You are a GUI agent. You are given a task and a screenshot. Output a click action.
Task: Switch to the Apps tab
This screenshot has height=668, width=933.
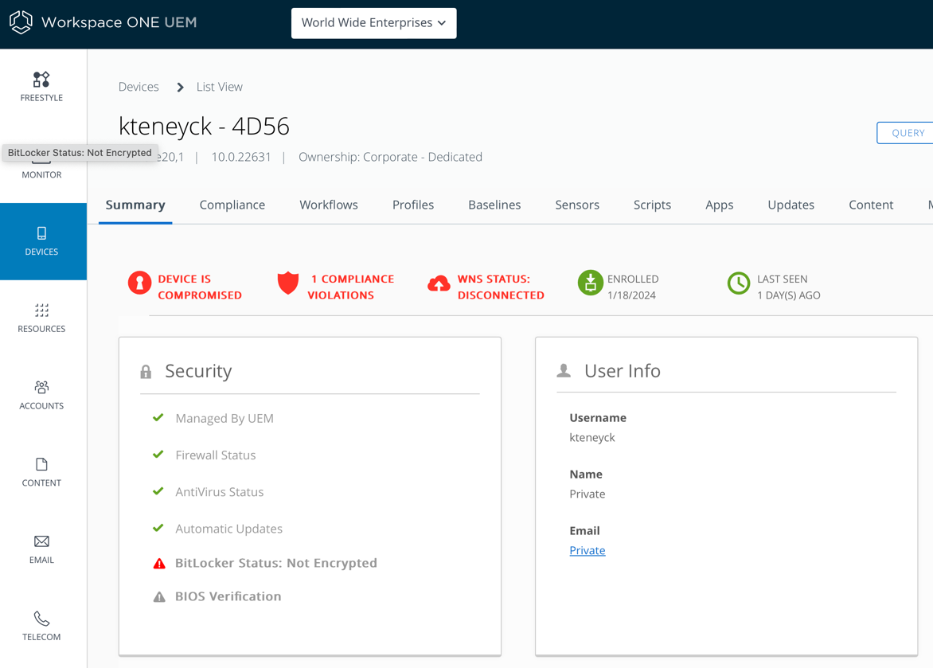(x=720, y=205)
